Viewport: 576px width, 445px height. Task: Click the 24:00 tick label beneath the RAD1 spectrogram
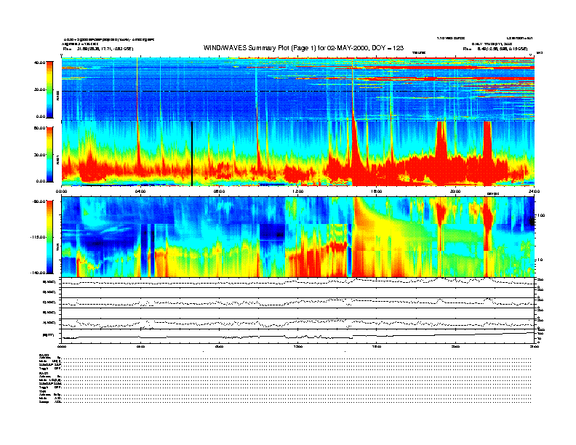[534, 191]
